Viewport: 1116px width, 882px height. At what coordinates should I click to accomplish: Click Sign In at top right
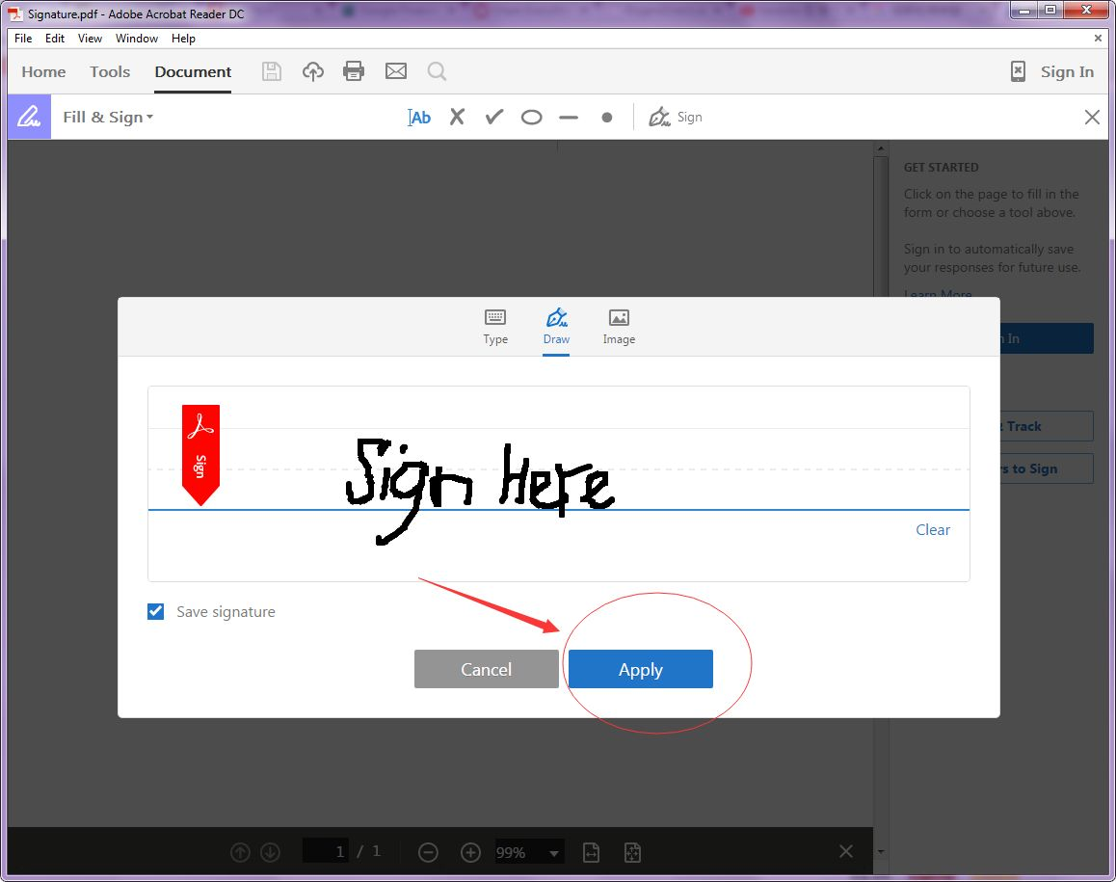(x=1067, y=72)
